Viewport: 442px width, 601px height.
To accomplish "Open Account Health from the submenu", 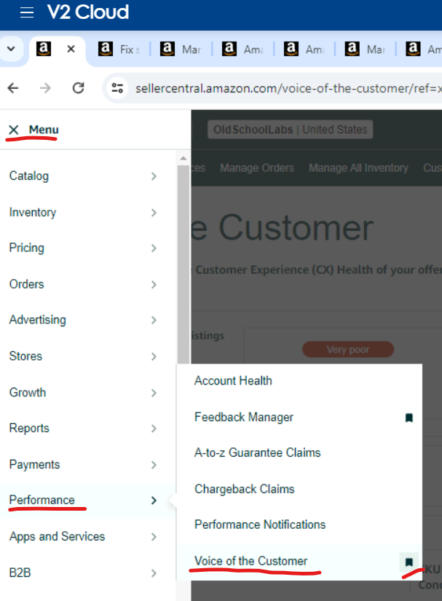I will pos(233,380).
